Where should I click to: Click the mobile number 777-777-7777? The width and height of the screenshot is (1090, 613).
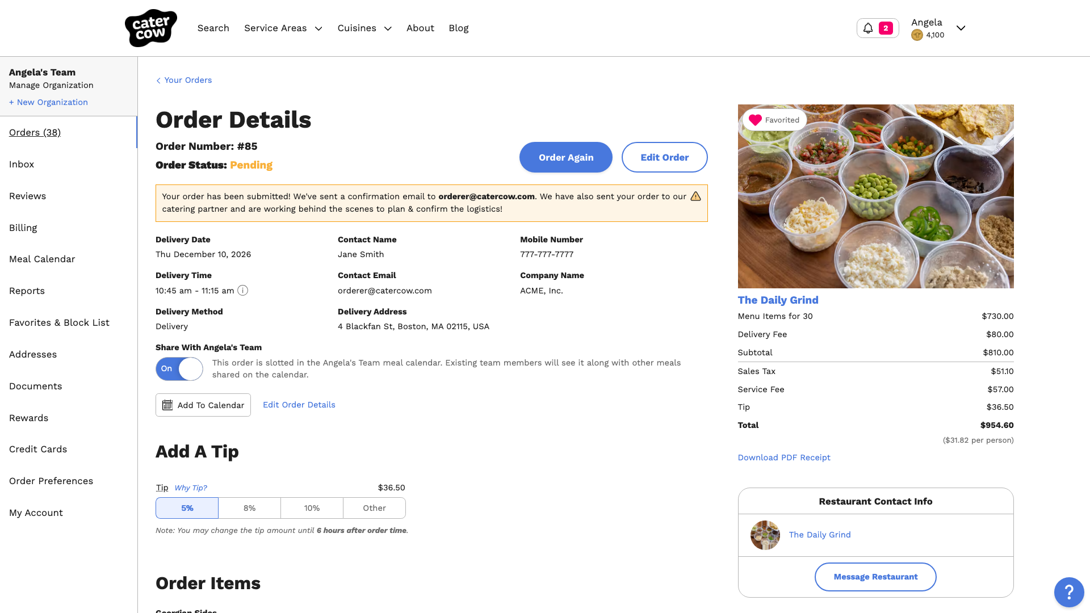tap(547, 254)
